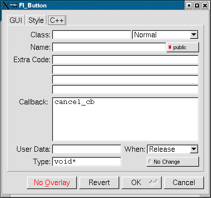Click the third Extra Code field
This screenshot has height=198, width=211.
tap(125, 80)
